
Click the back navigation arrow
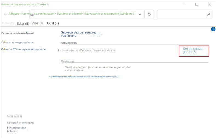tap(5, 14)
